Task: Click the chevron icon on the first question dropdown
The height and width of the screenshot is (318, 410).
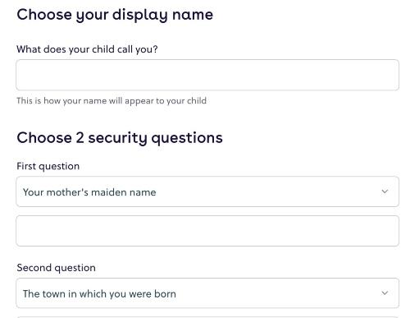Action: click(x=385, y=191)
